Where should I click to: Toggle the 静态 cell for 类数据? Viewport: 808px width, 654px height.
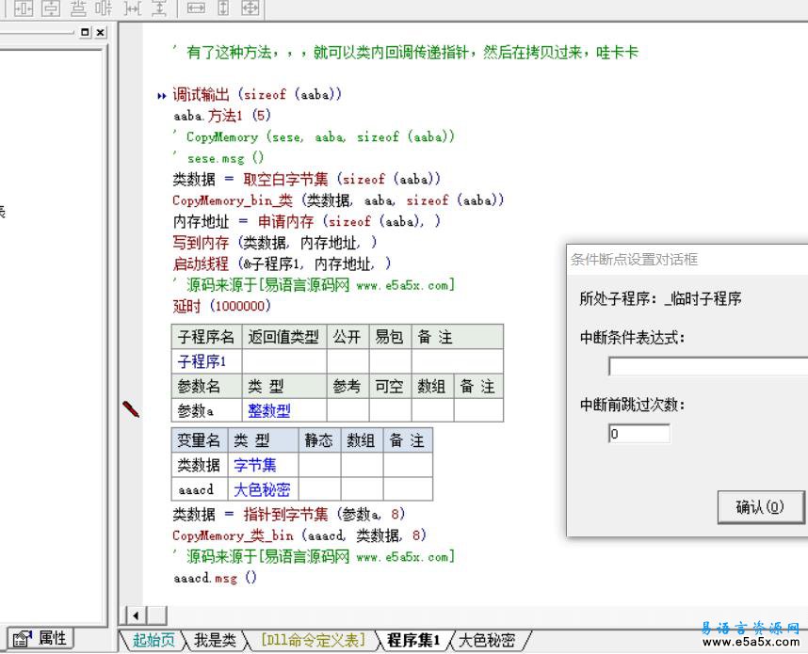[x=319, y=465]
